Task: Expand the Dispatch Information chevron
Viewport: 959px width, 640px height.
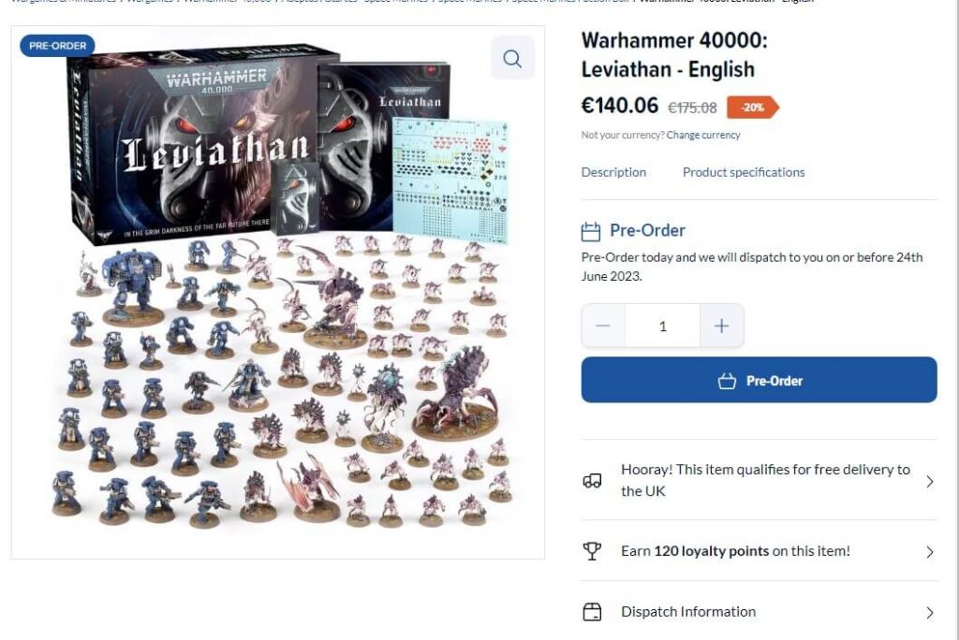Action: pos(930,613)
